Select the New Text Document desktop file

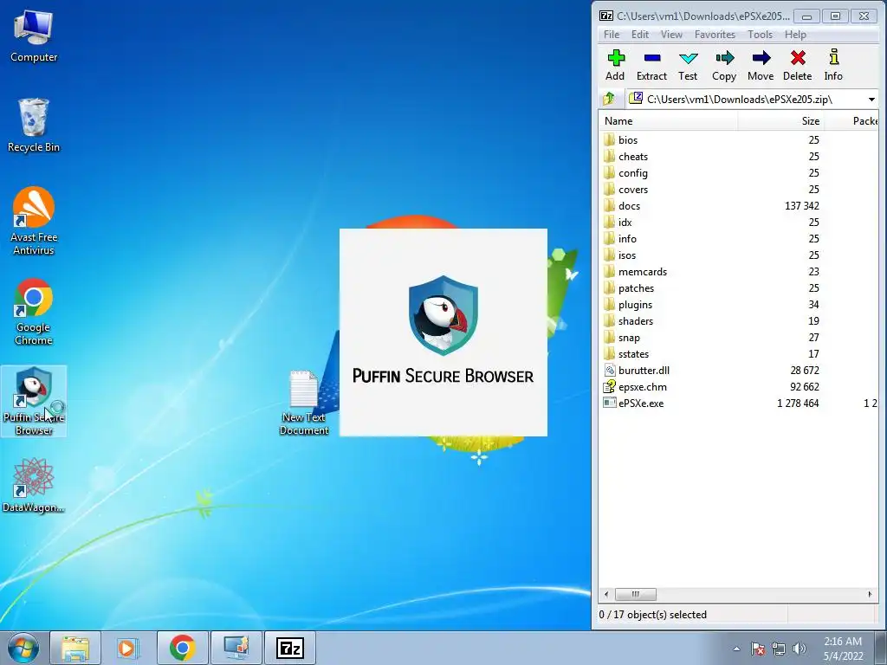tap(304, 403)
